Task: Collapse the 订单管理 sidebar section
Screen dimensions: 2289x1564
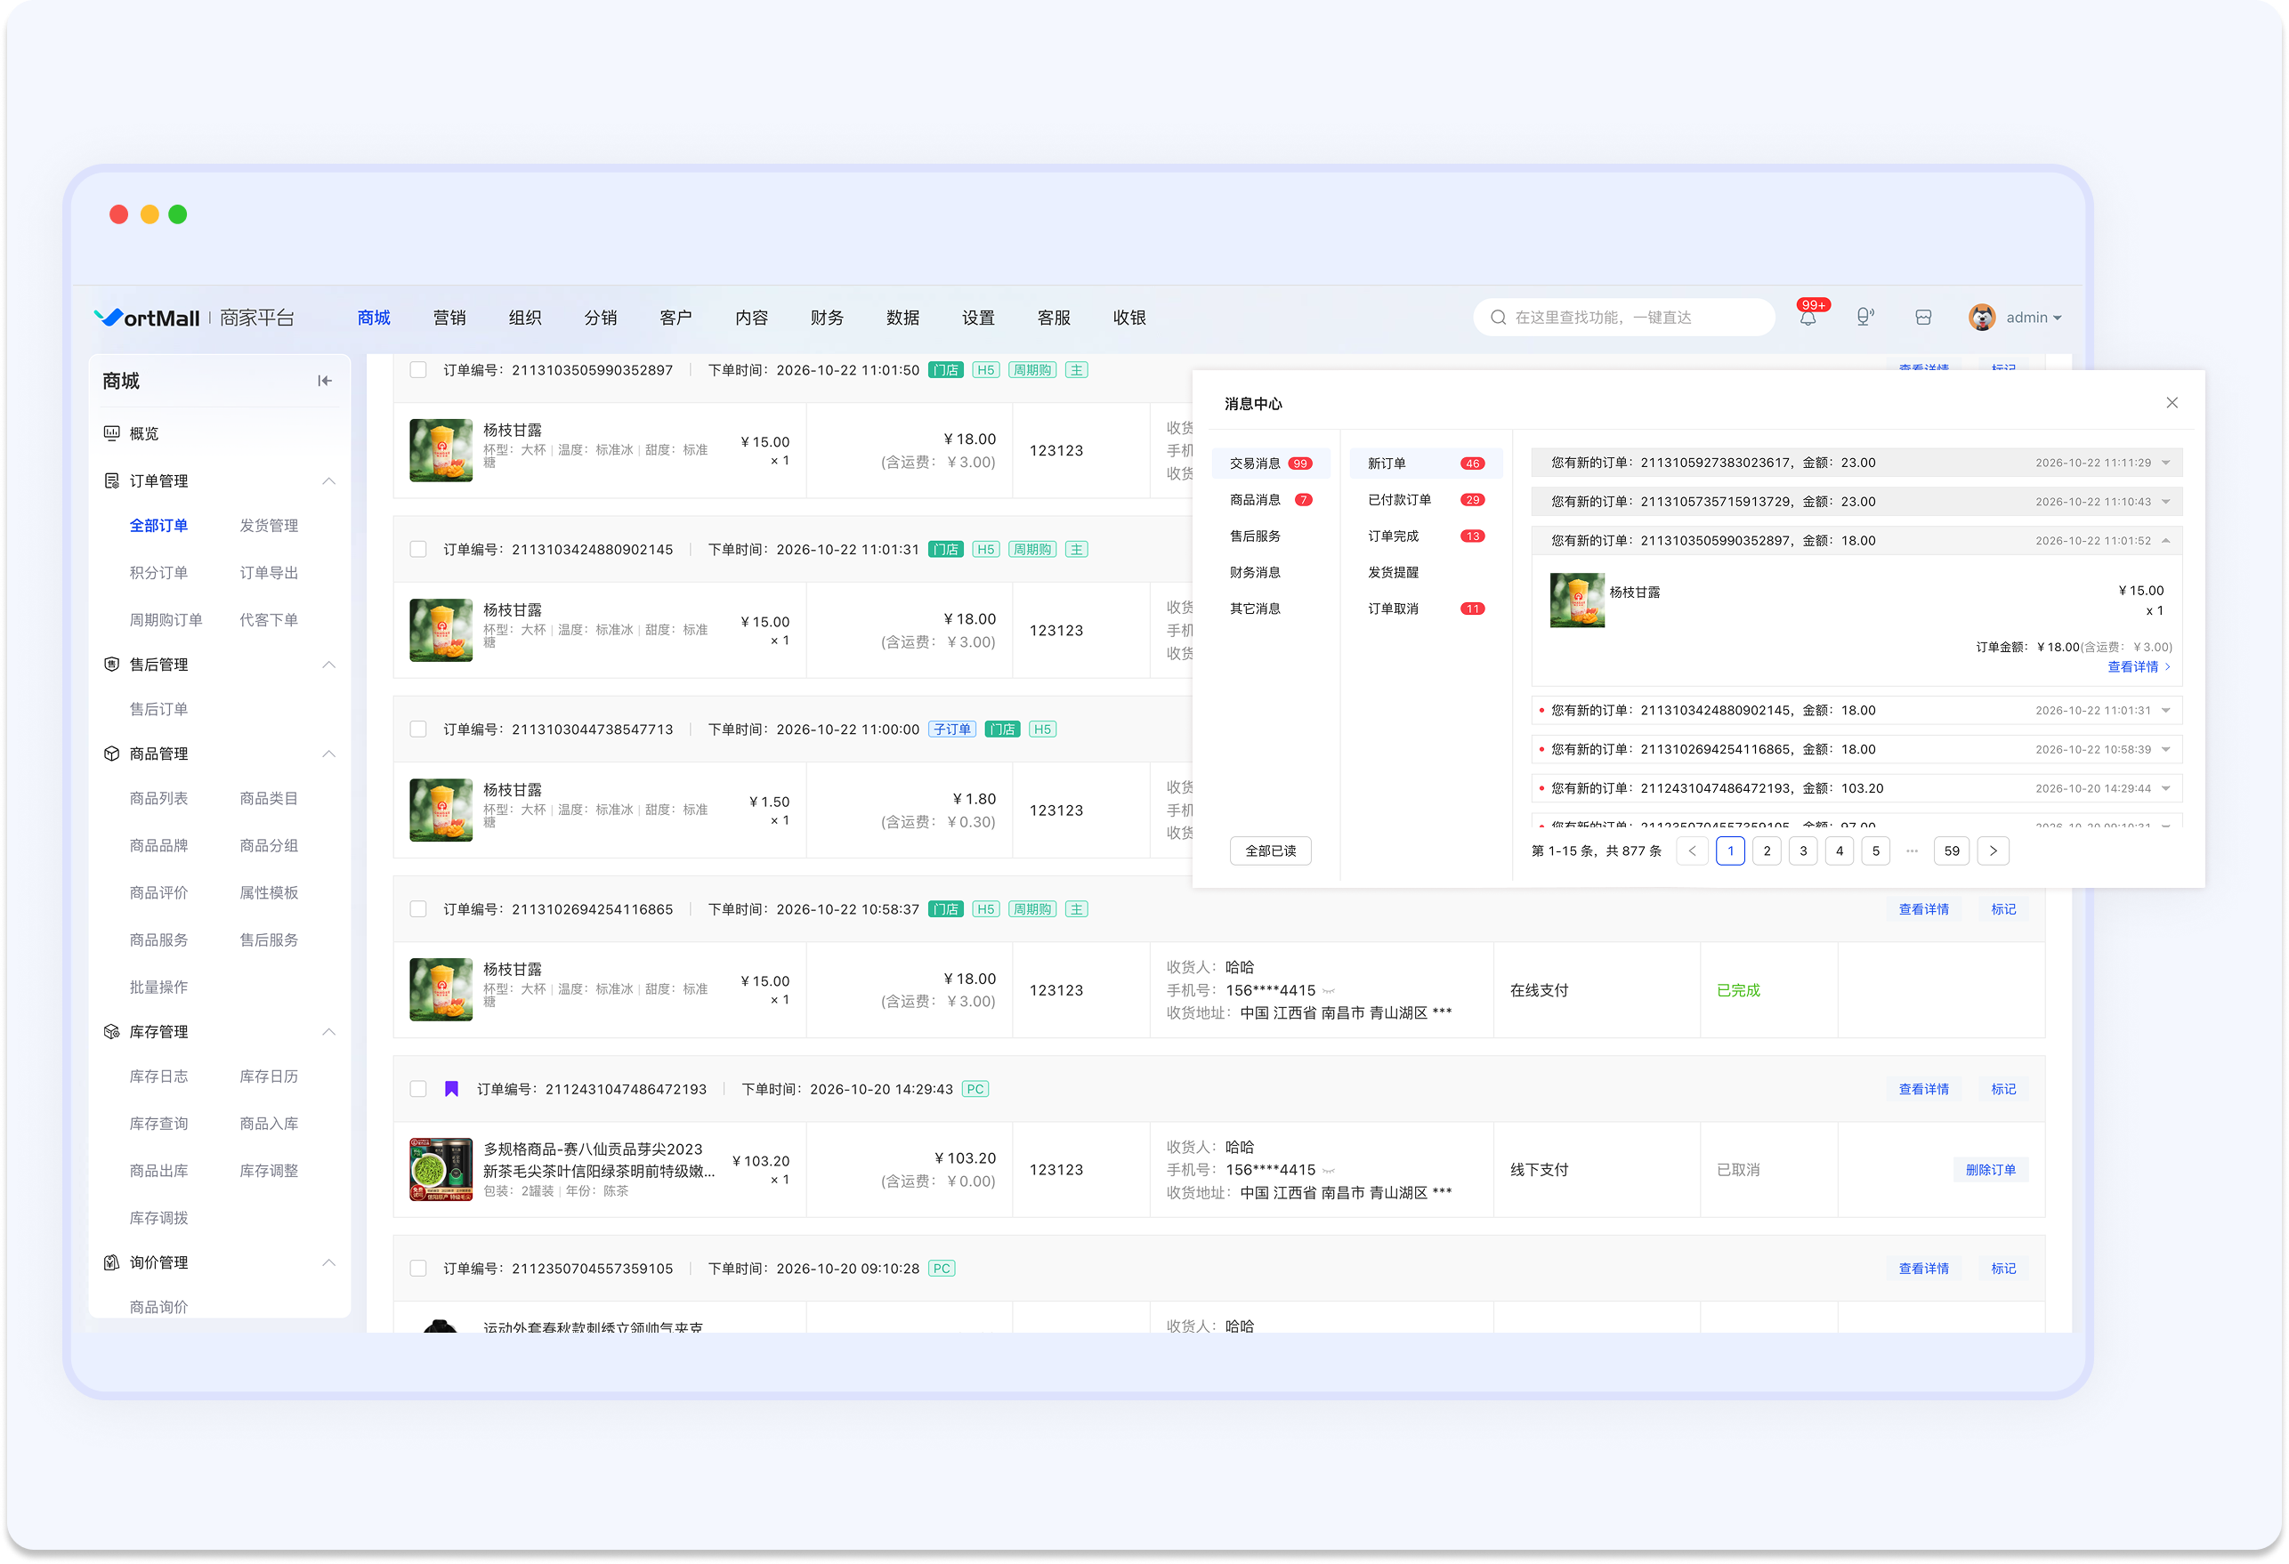Action: (x=329, y=480)
